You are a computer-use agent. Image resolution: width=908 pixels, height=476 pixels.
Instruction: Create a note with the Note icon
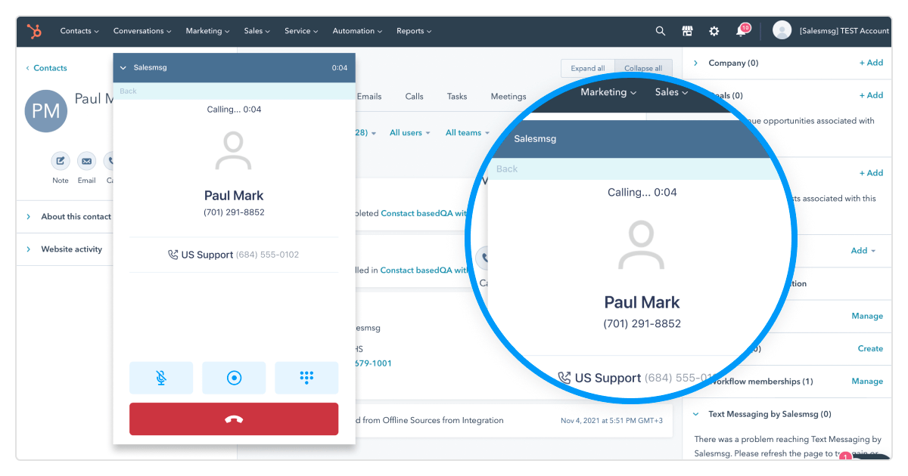61,161
